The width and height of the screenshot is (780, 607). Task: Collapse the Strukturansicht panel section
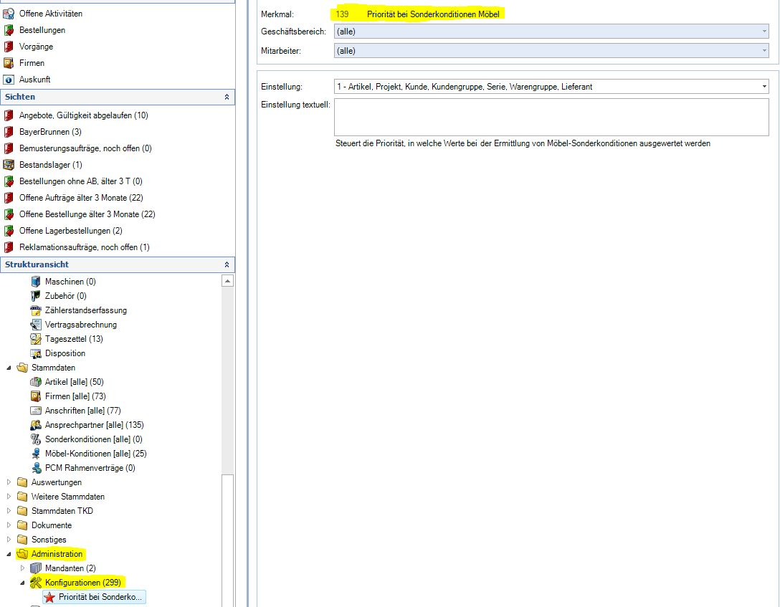tap(227, 264)
